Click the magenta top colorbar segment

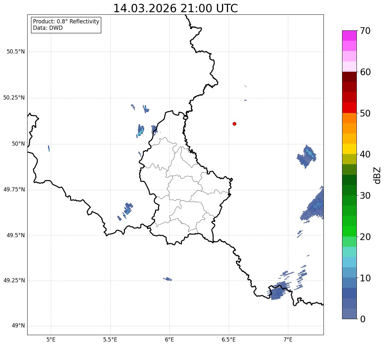(x=349, y=36)
